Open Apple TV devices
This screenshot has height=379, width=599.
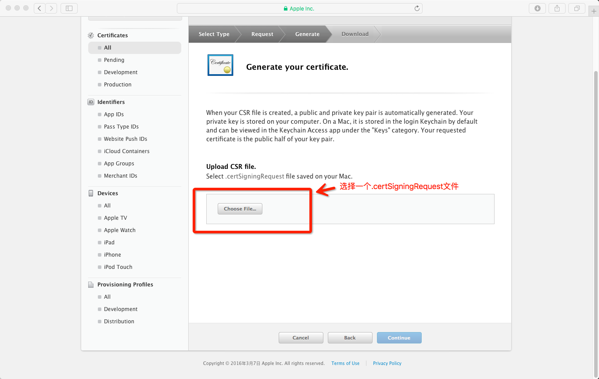point(115,218)
